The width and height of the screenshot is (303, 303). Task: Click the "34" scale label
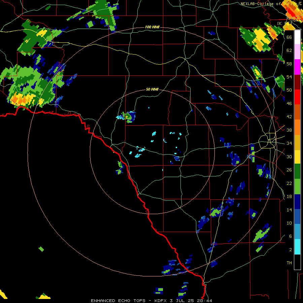(289, 143)
